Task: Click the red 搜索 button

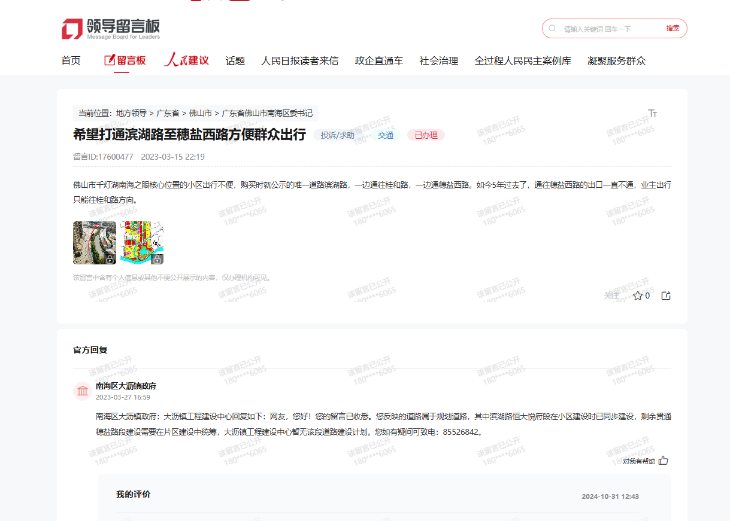Action: [x=673, y=29]
